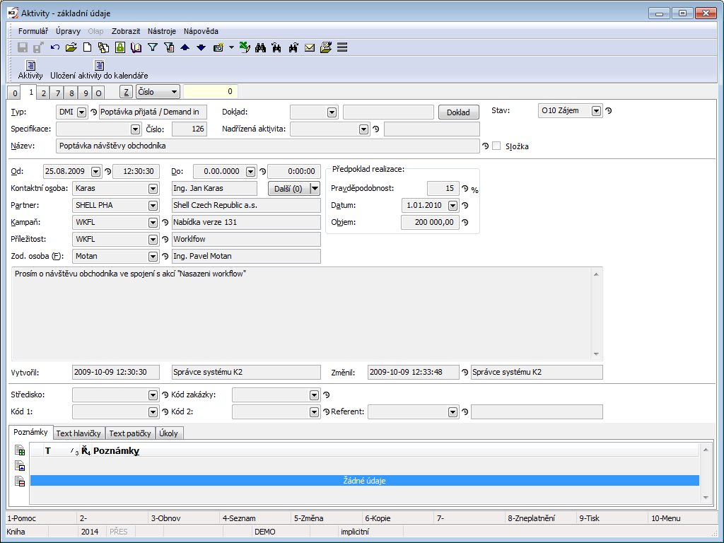Image resolution: width=724 pixels, height=543 pixels.
Task: Click Uložení aktivity do kalendáře icon
Action: pos(99,69)
